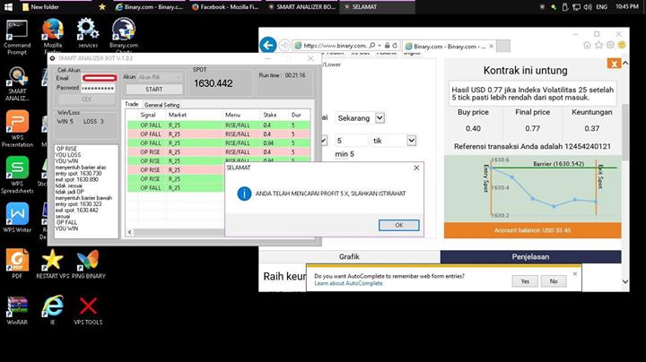This screenshot has height=362, width=646.
Task: Open the WPS Spreadsheets desktop icon
Action: coord(17,175)
